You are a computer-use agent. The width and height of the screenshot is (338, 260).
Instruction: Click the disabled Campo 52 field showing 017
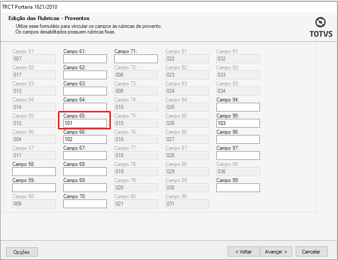[x=34, y=75]
